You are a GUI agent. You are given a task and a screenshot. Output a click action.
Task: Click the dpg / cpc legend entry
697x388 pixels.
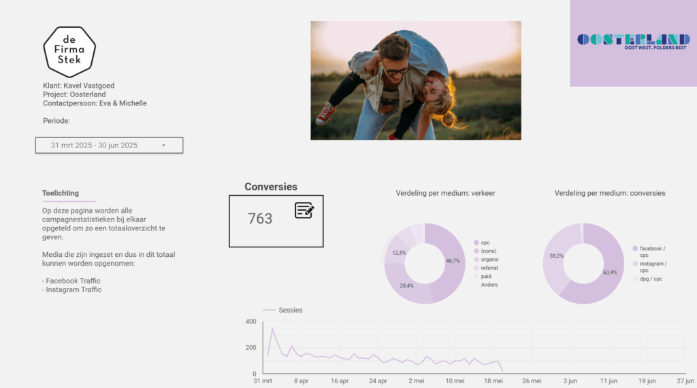click(647, 279)
